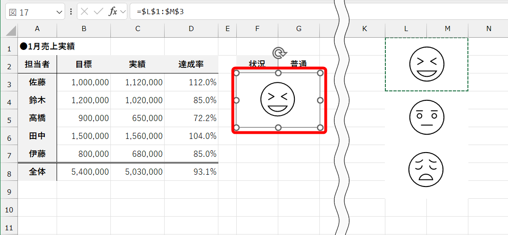Select column A header
The image size is (508, 235).
pyautogui.click(x=37, y=29)
